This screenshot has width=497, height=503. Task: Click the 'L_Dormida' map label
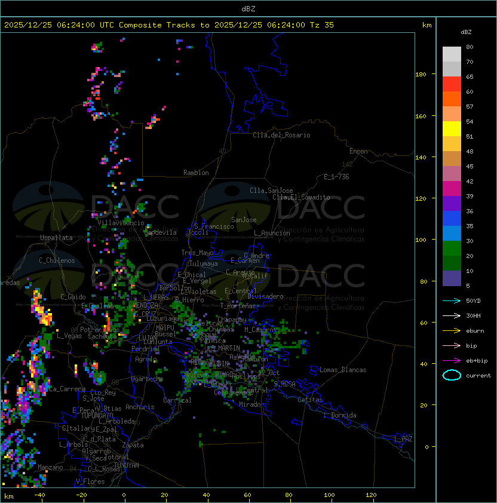click(340, 415)
